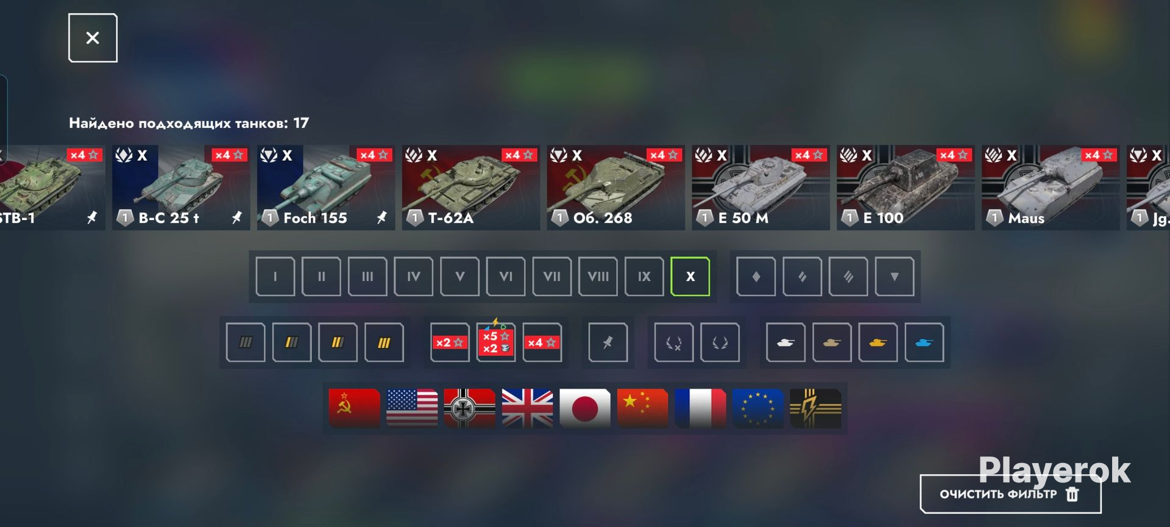Viewport: 1170px width, 527px height.
Task: Open the Maus tank card
Action: point(1050,187)
